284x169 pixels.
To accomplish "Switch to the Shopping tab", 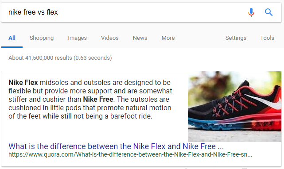I will pos(42,38).
